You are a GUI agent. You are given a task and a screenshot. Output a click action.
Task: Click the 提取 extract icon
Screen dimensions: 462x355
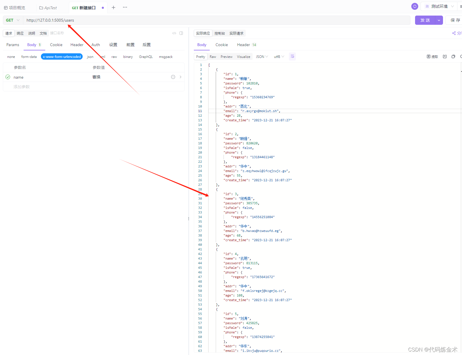point(429,56)
